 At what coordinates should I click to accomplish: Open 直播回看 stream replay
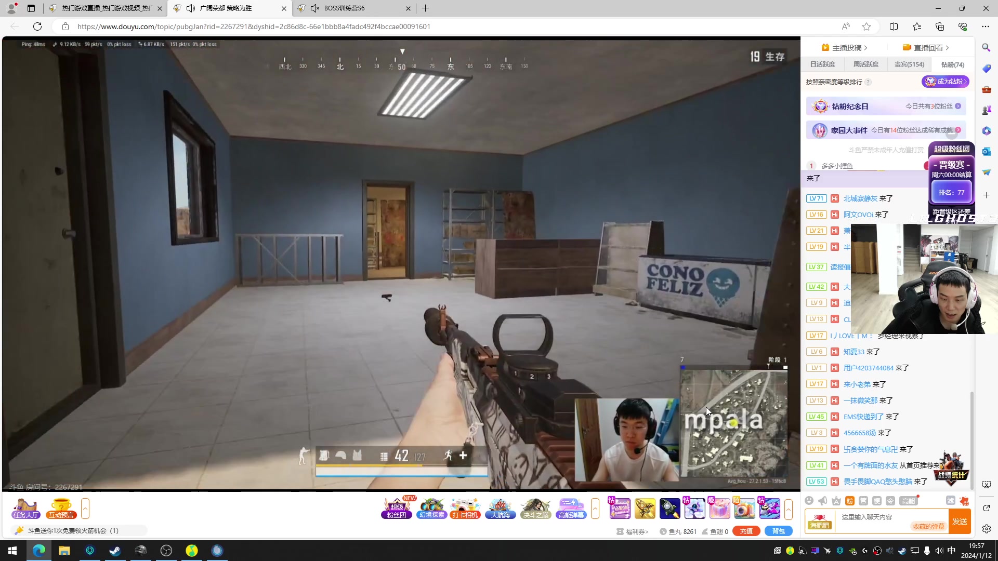click(926, 48)
